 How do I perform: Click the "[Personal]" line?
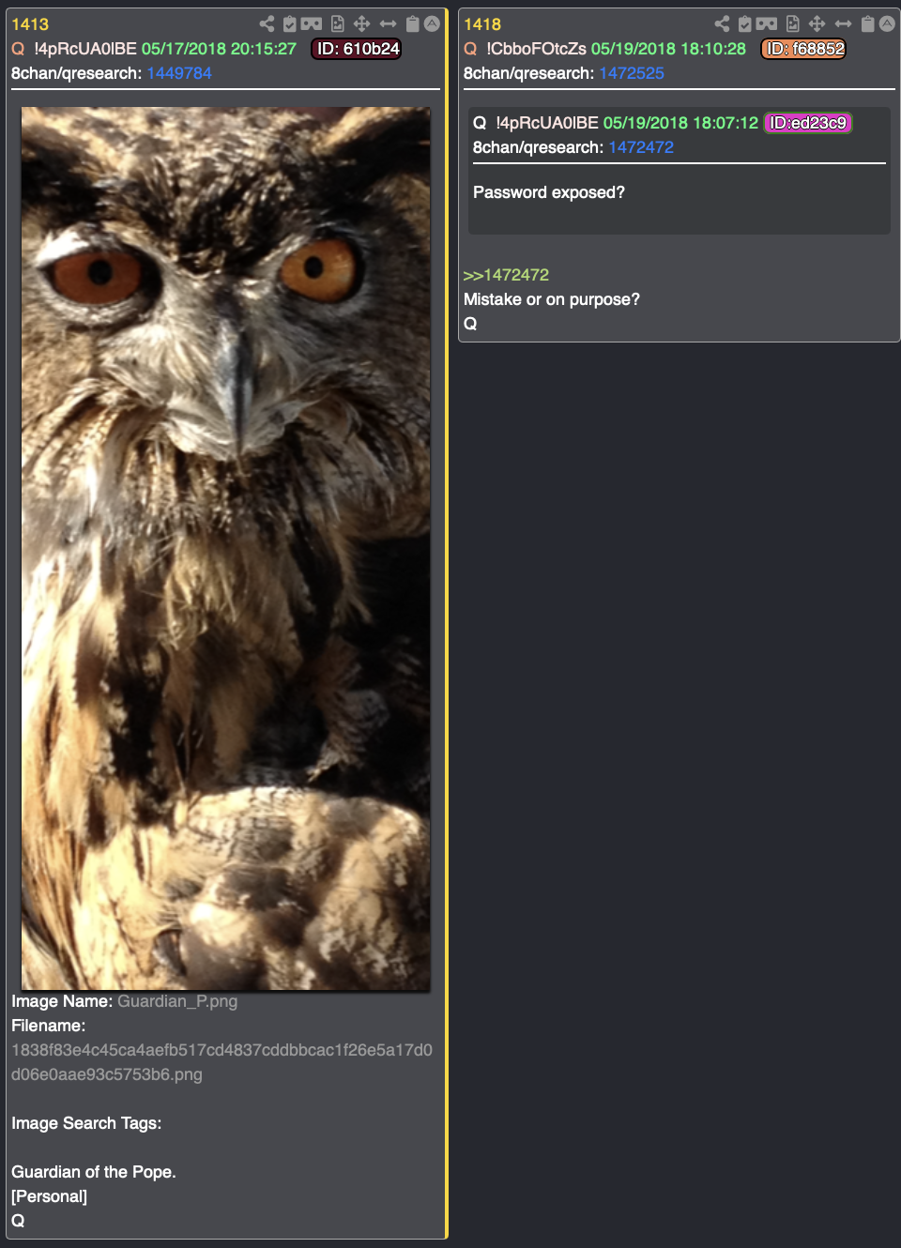pyautogui.click(x=49, y=1196)
